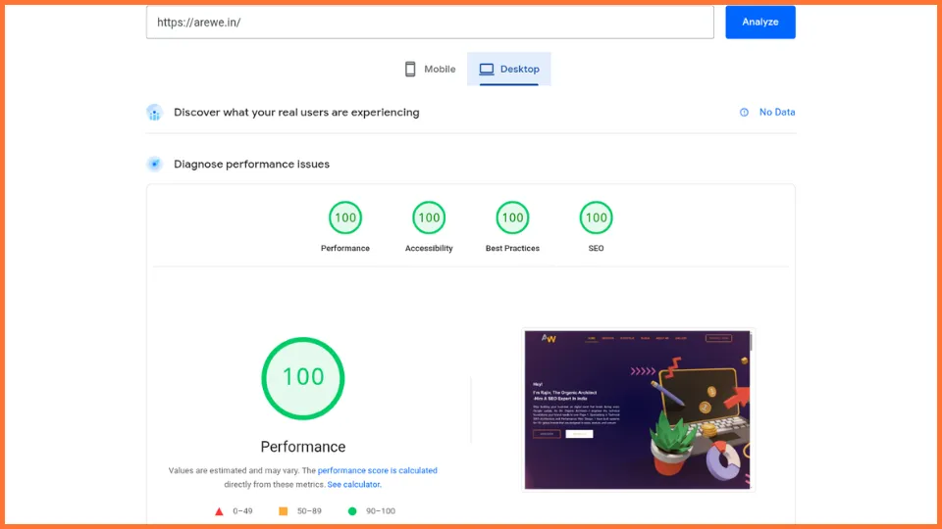Click the real users experience icon
The width and height of the screenshot is (942, 529).
tap(154, 112)
